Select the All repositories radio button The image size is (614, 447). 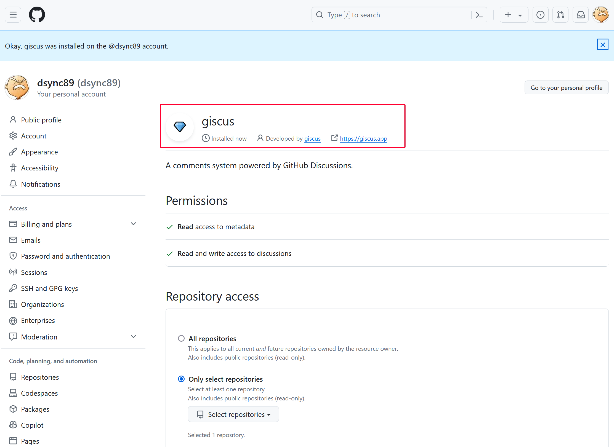pyautogui.click(x=181, y=338)
